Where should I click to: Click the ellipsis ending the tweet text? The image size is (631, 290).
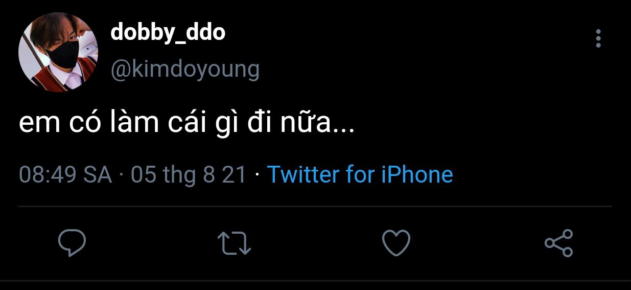(344, 128)
